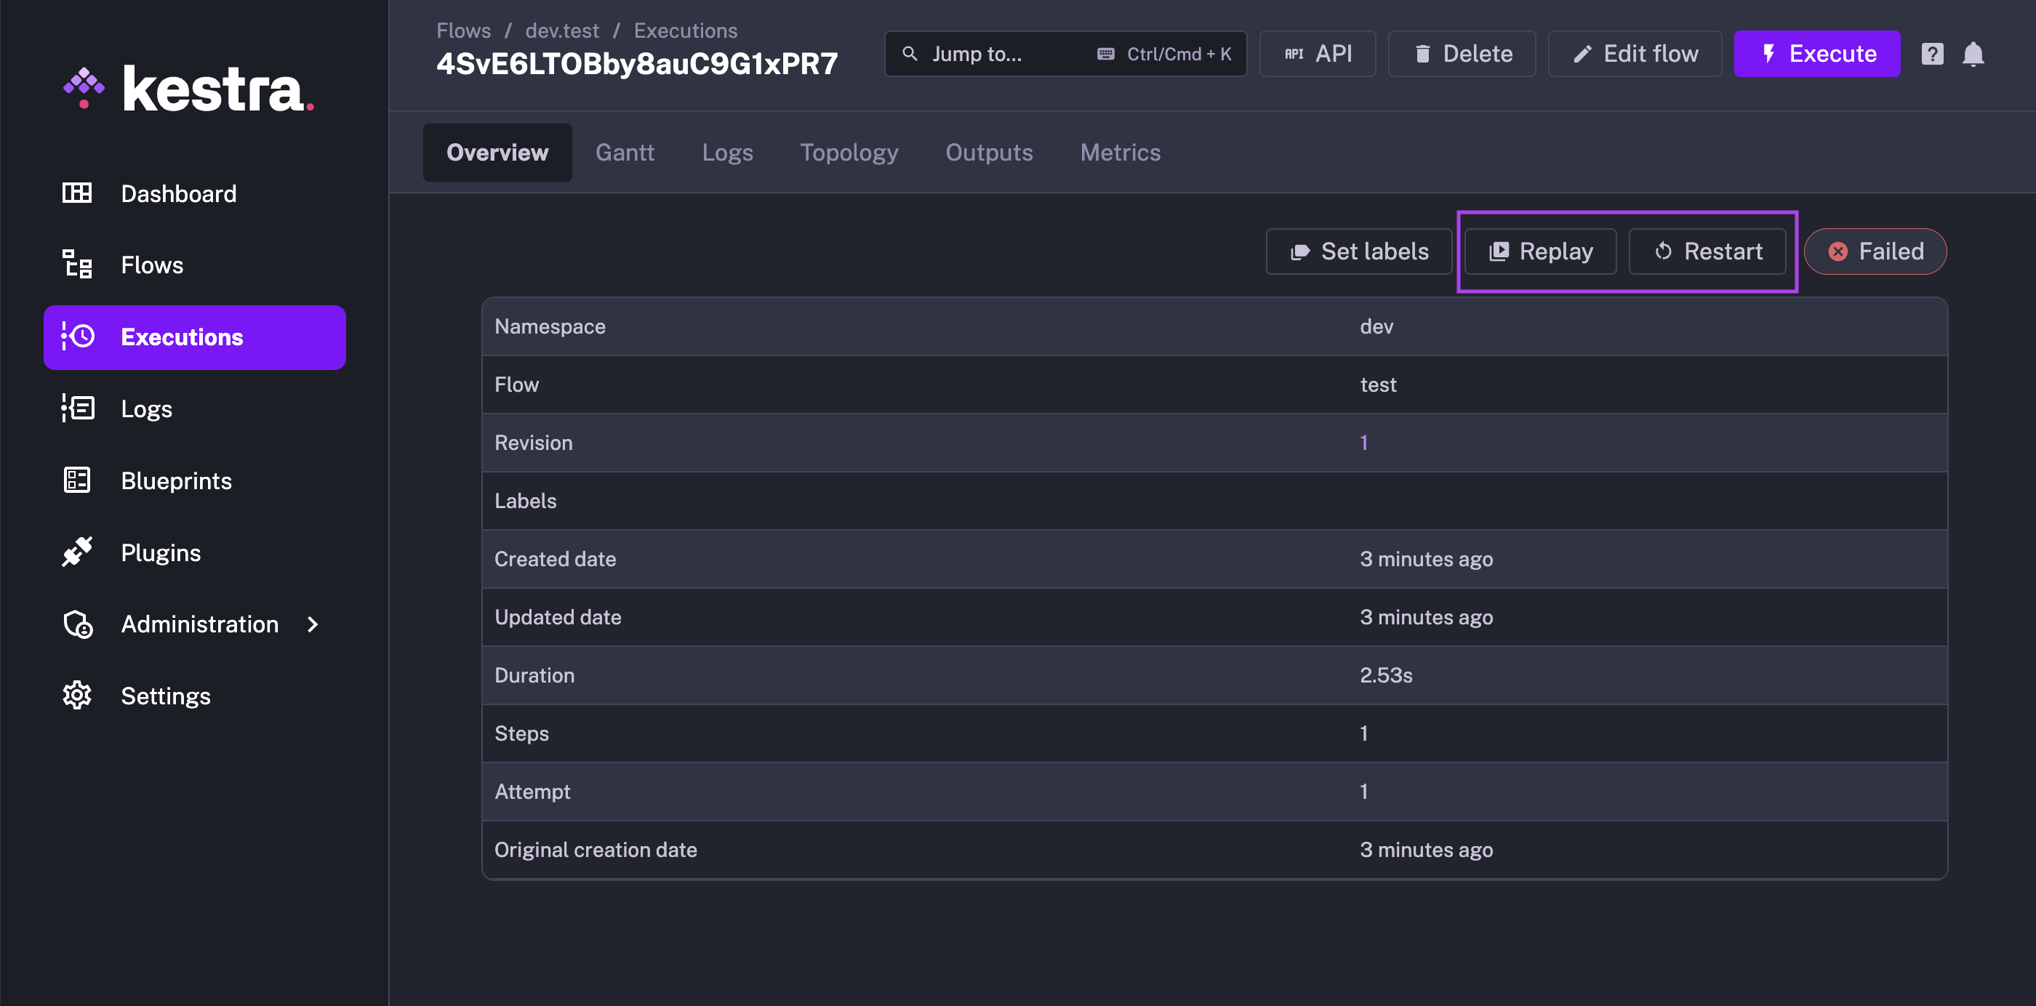Image resolution: width=2036 pixels, height=1006 pixels.
Task: Open Blueprints in the sidebar
Action: [x=175, y=480]
